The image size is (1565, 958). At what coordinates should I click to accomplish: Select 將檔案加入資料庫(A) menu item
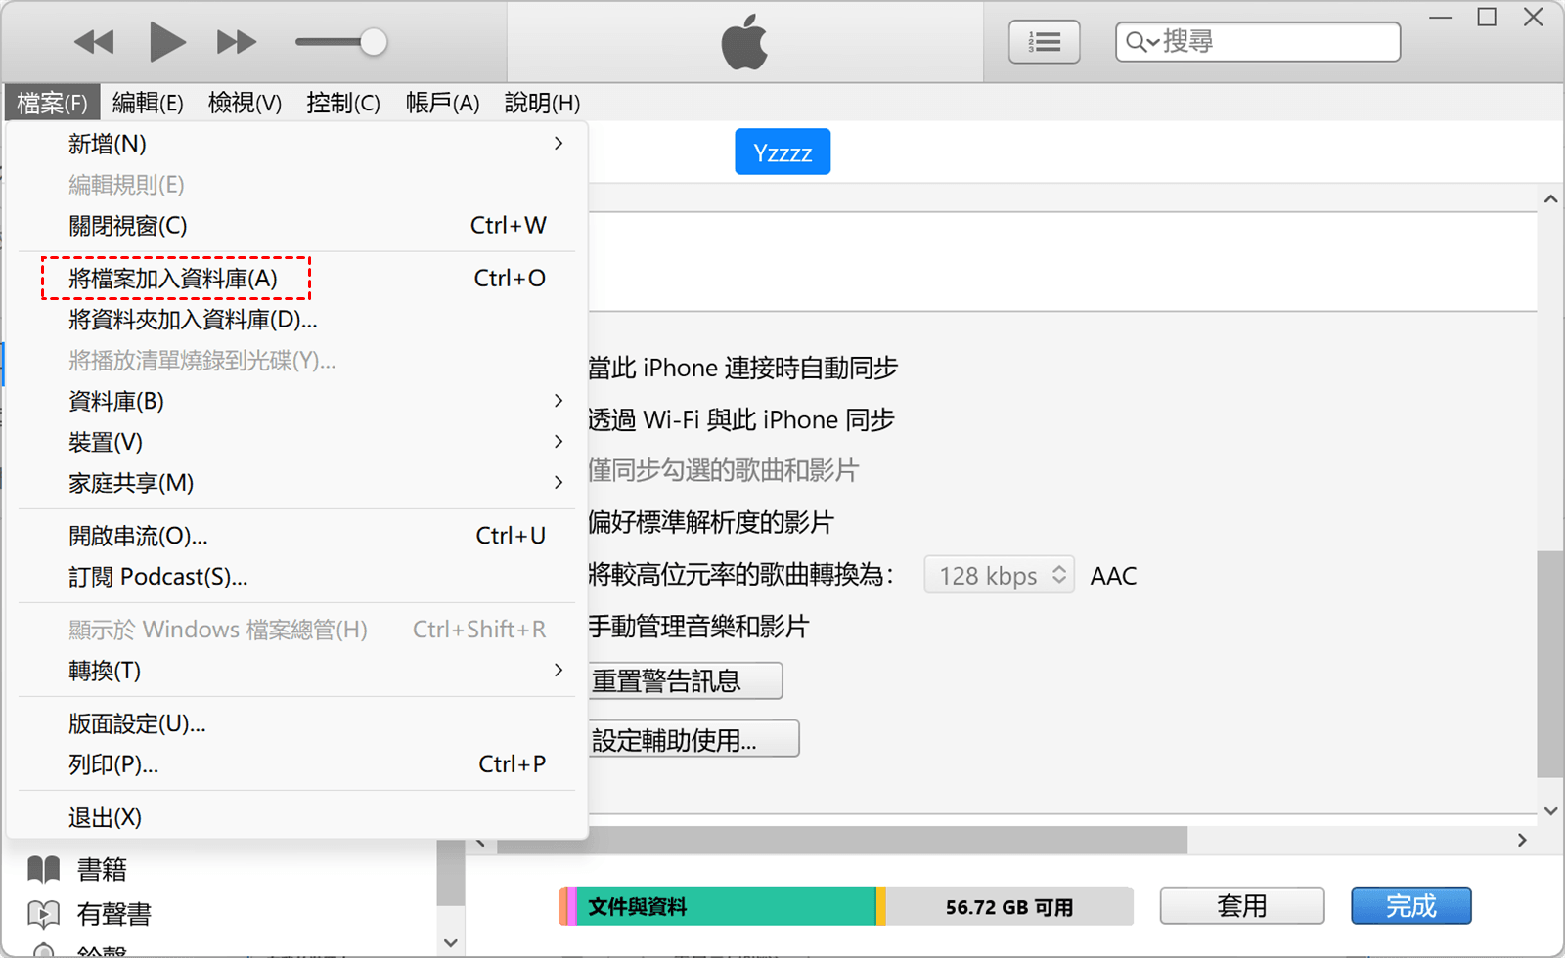(296, 279)
